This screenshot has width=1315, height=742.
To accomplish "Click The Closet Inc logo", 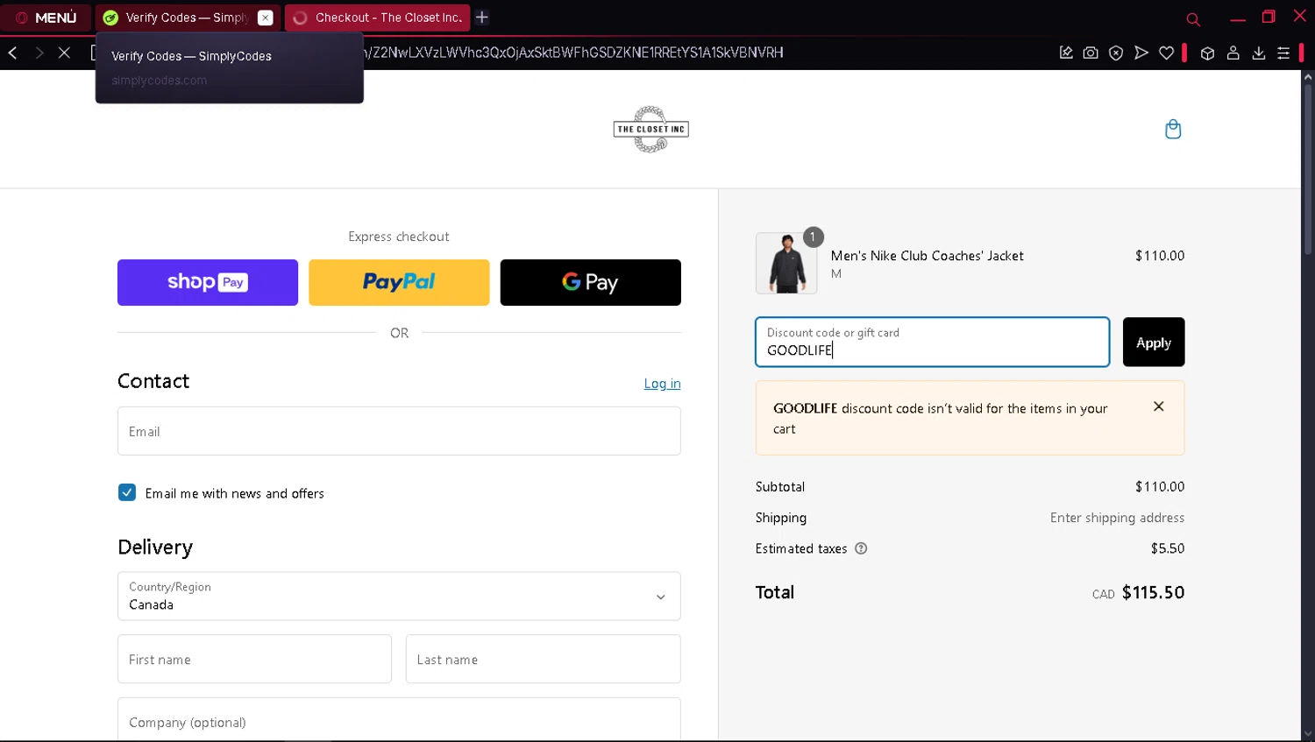I will 650,130.
